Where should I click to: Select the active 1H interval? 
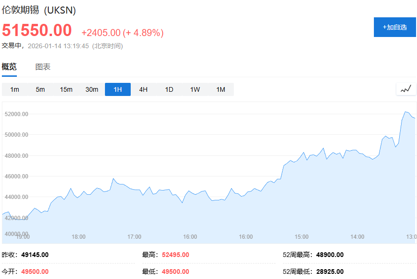point(118,89)
